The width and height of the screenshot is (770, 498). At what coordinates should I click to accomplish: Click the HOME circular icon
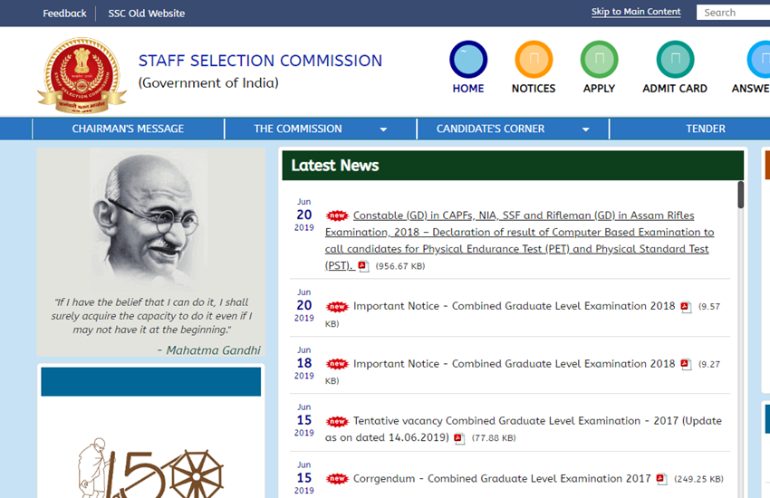coord(468,60)
